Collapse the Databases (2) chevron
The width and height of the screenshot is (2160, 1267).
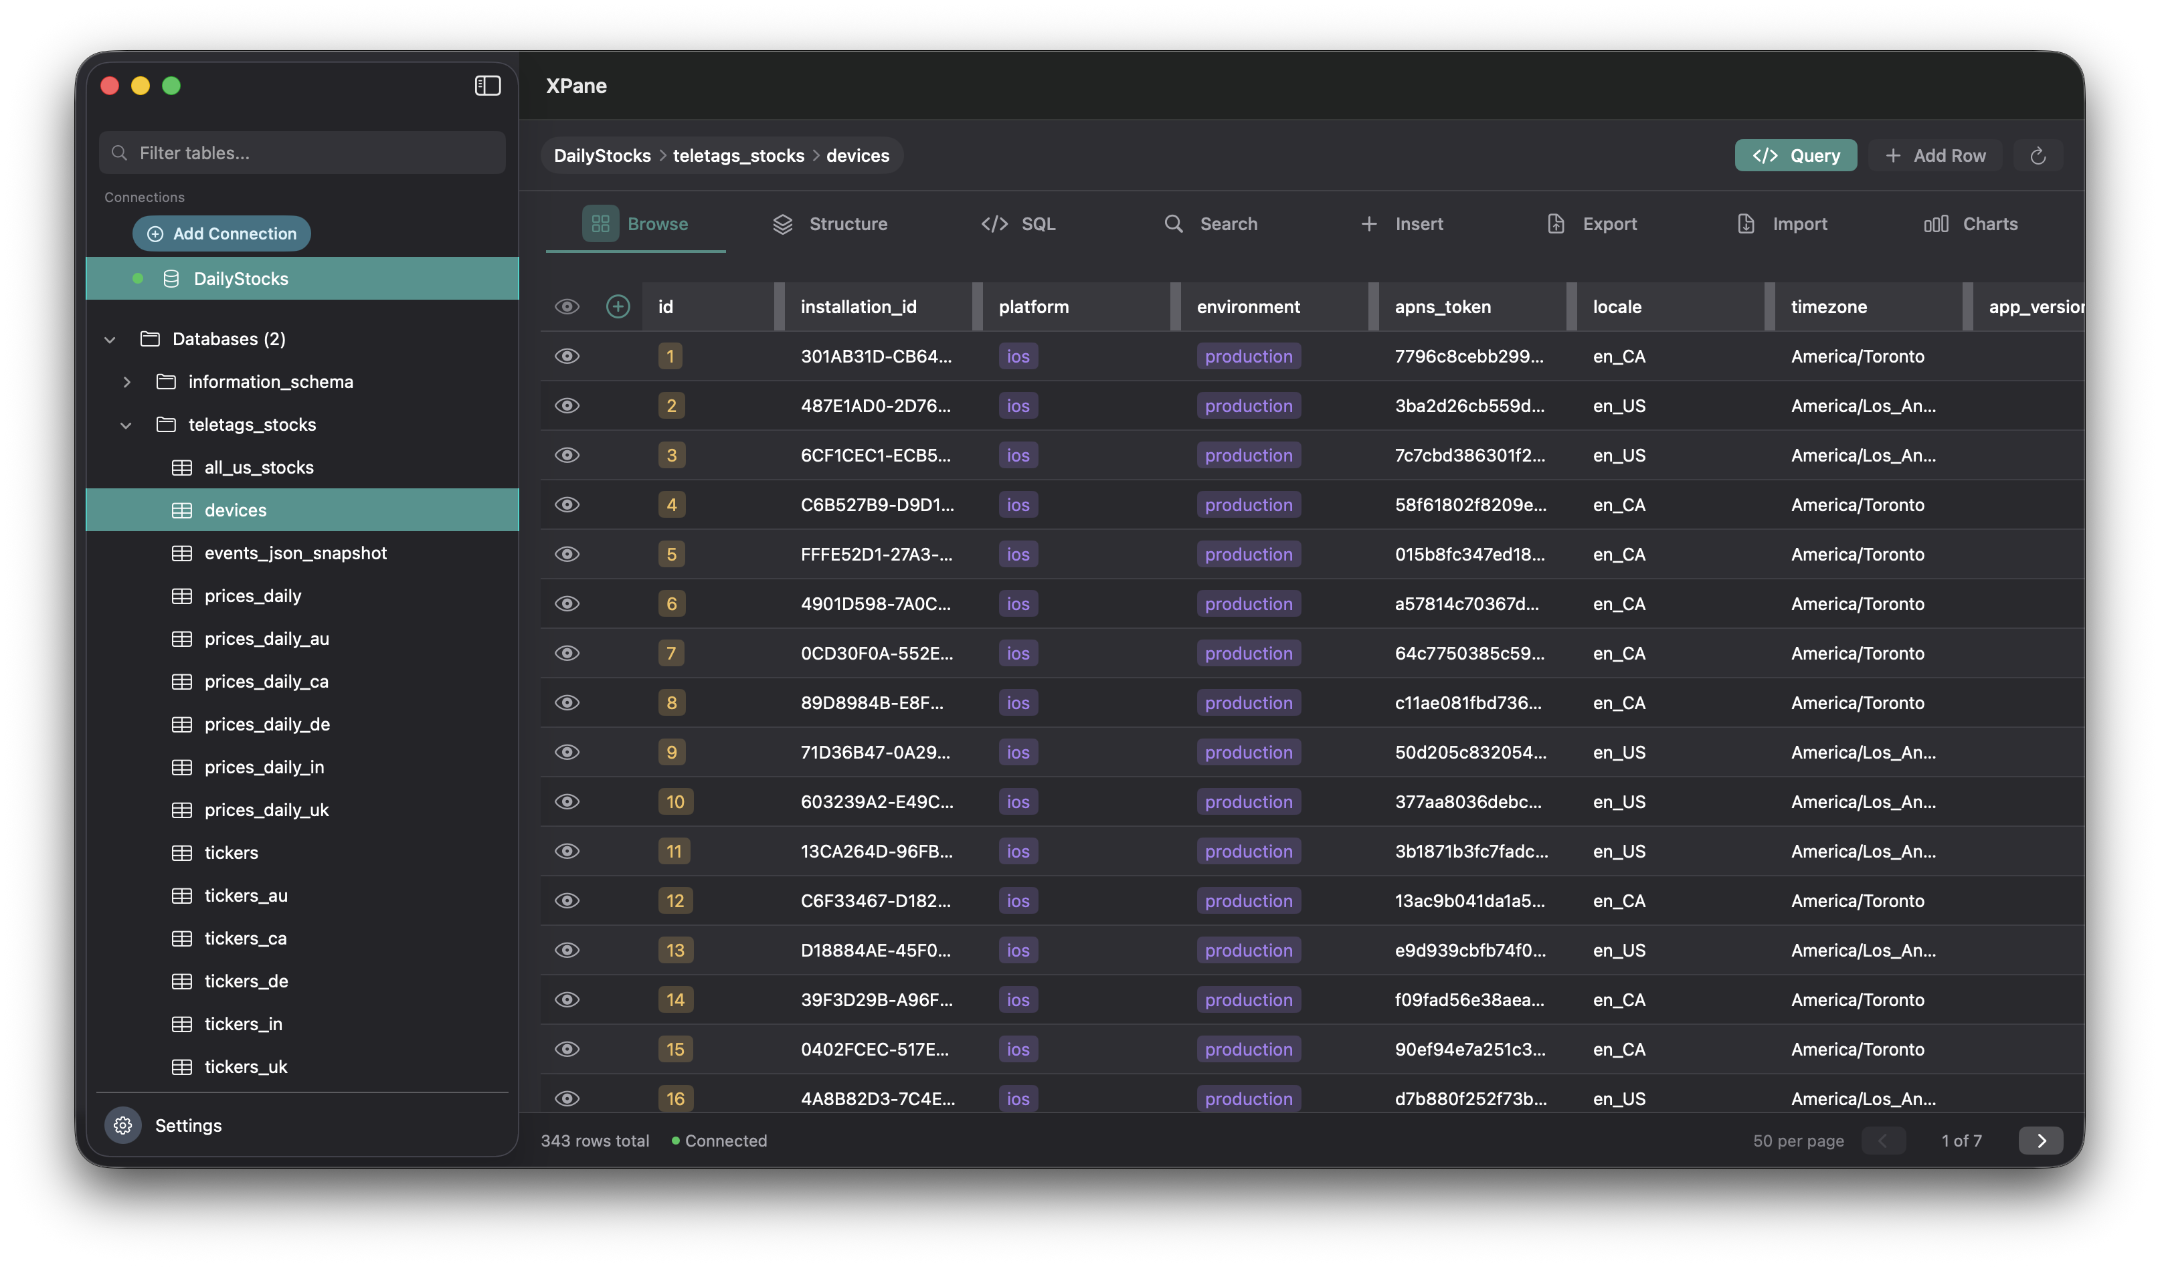110,339
